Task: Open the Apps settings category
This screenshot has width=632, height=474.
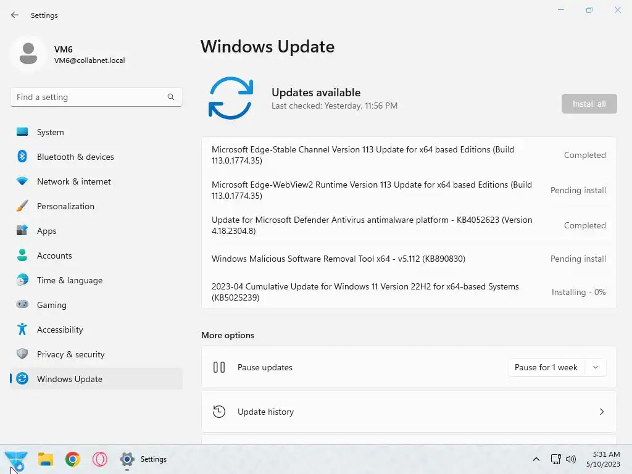Action: tap(96, 231)
